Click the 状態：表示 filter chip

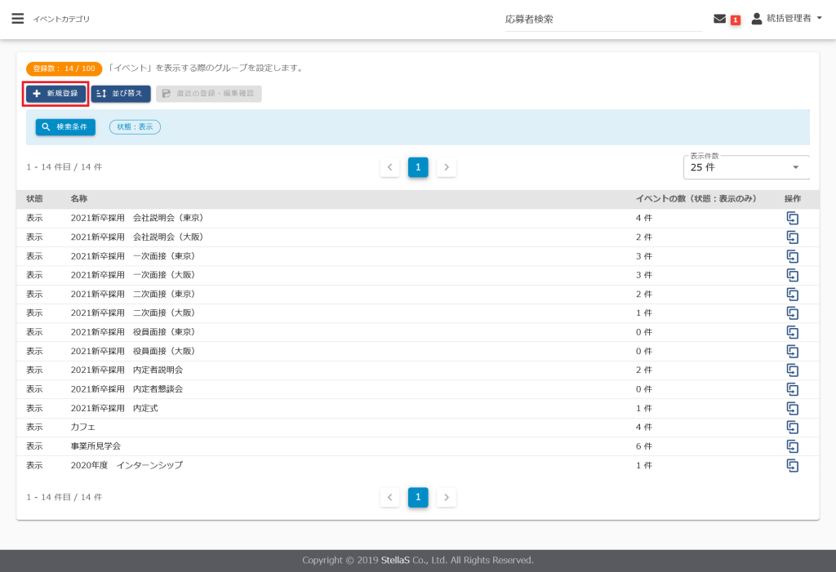pyautogui.click(x=135, y=127)
